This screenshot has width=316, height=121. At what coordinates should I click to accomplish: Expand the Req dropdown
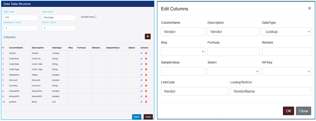tap(183, 52)
